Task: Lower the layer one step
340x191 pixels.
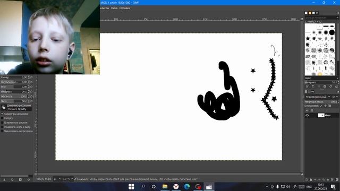Action: pos(319,180)
